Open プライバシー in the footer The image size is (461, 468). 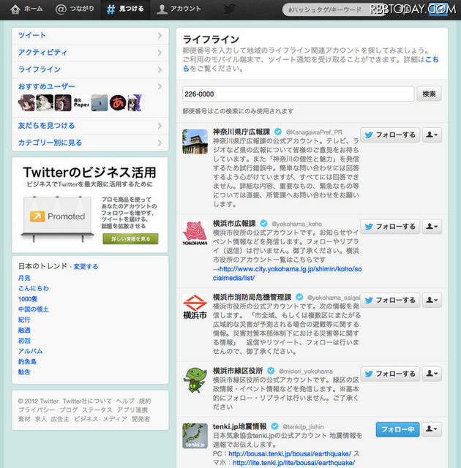pos(37,409)
